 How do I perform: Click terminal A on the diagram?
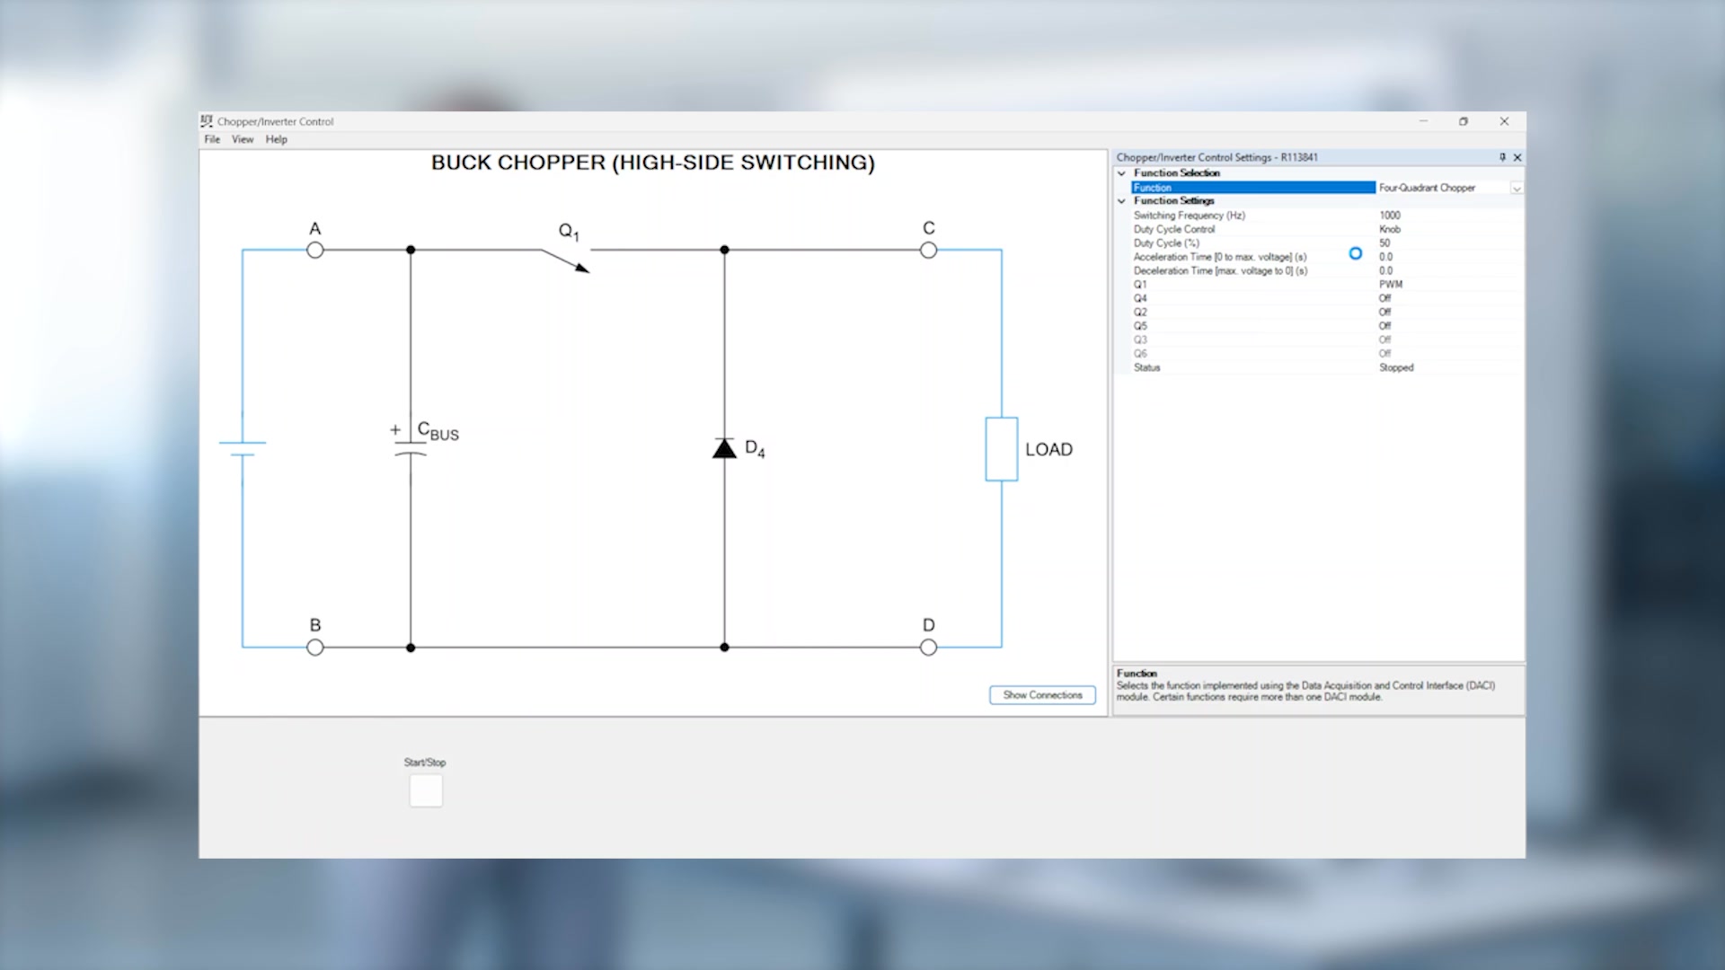point(315,251)
